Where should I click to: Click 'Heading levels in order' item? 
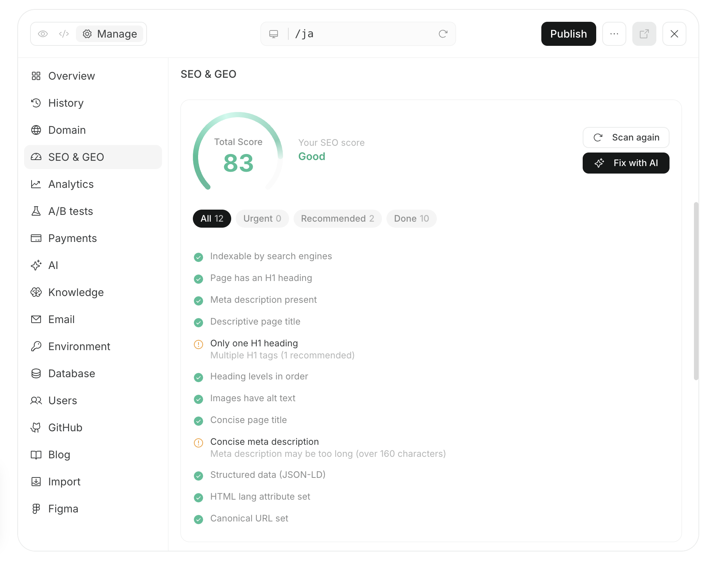click(259, 376)
